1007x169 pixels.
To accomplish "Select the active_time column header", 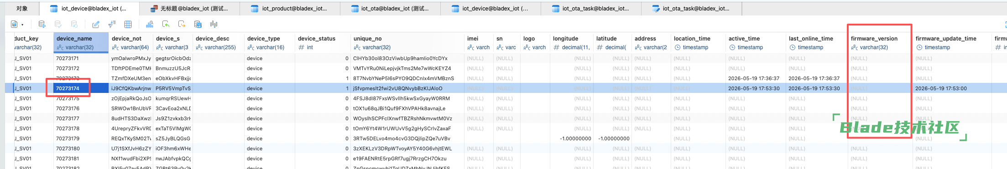I will [x=756, y=43].
